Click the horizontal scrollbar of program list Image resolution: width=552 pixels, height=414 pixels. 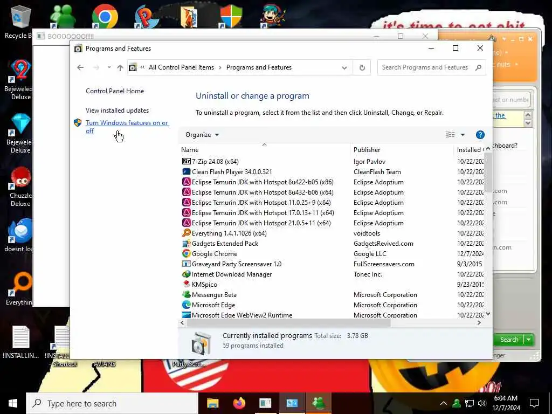289,323
